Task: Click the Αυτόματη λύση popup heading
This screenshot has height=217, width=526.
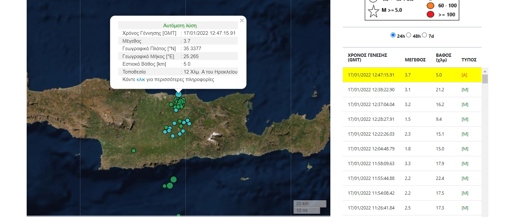Action: (180, 26)
